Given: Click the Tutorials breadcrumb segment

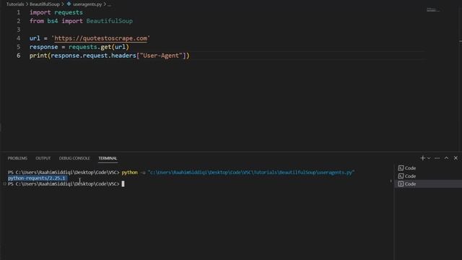Looking at the screenshot, I should coord(15,4).
